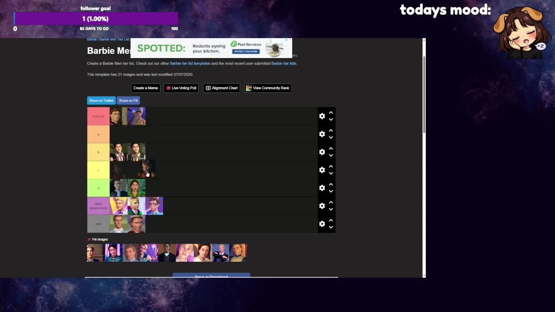This screenshot has height=312, width=555.
Task: Move tier c row down
Action: (x=331, y=173)
